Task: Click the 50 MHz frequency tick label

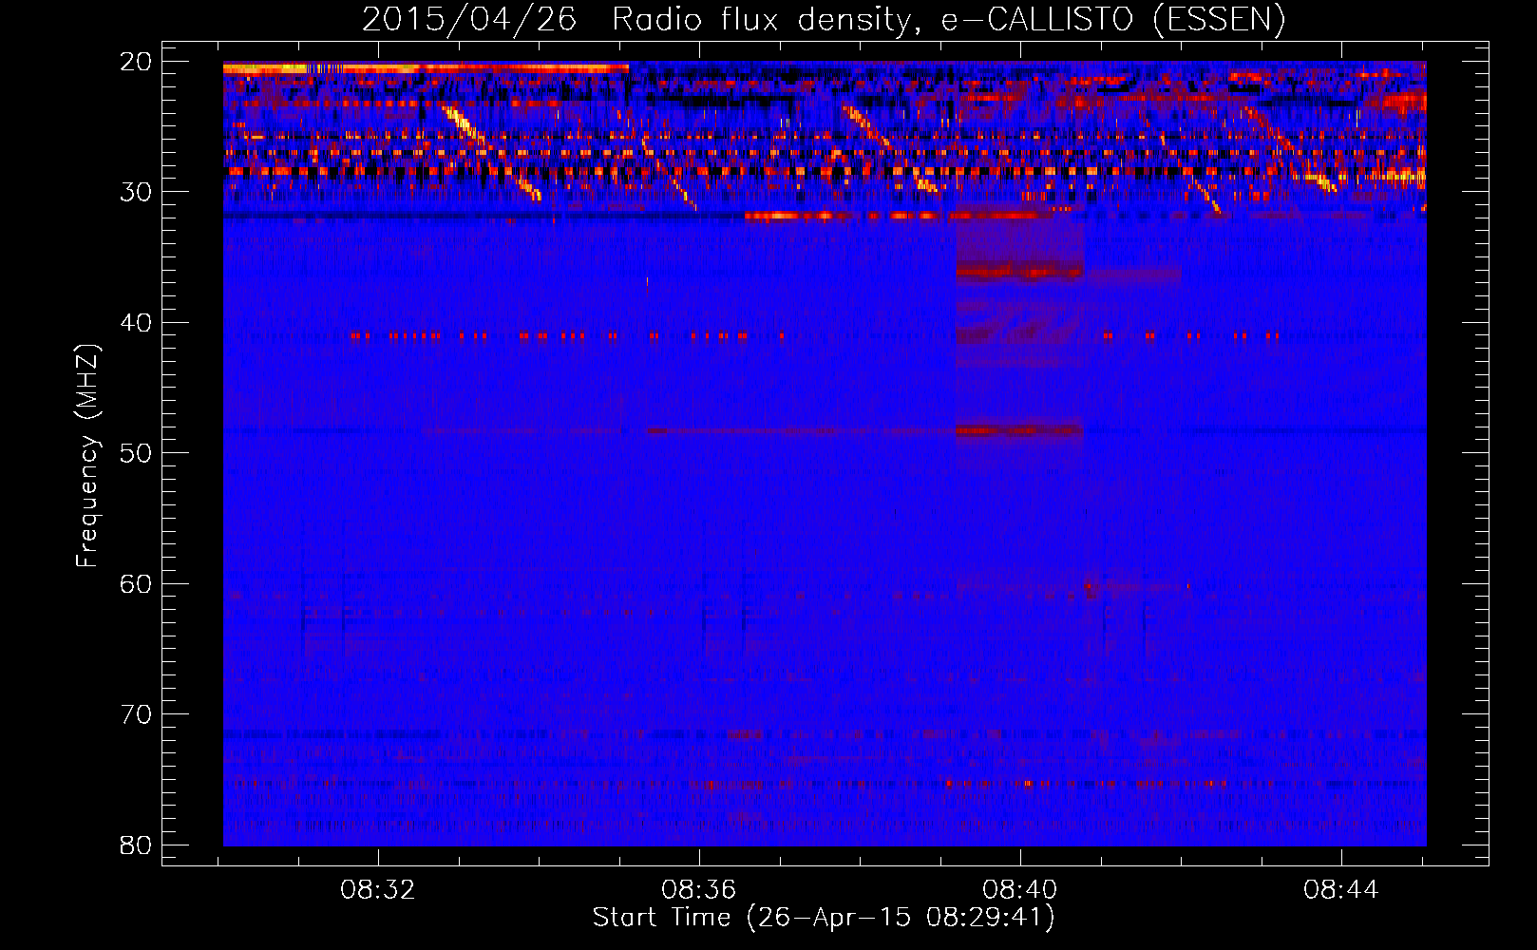Action: pyautogui.click(x=137, y=453)
